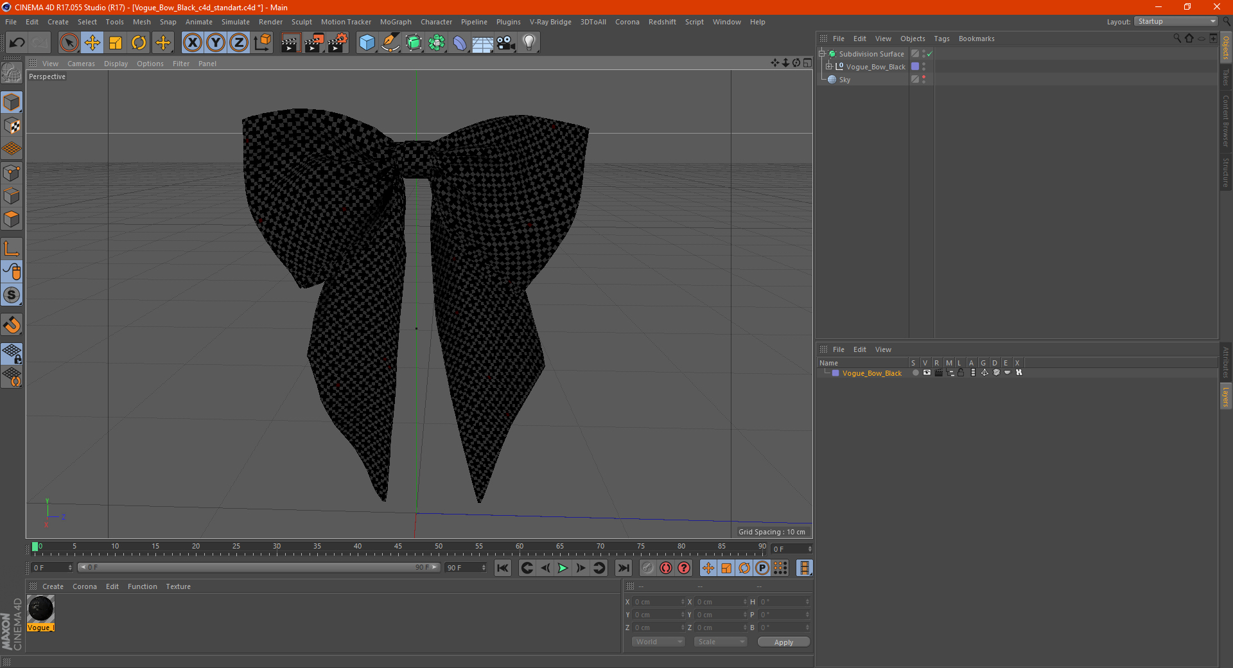1233x668 pixels.
Task: Open the deformer Bend icon
Action: (460, 43)
